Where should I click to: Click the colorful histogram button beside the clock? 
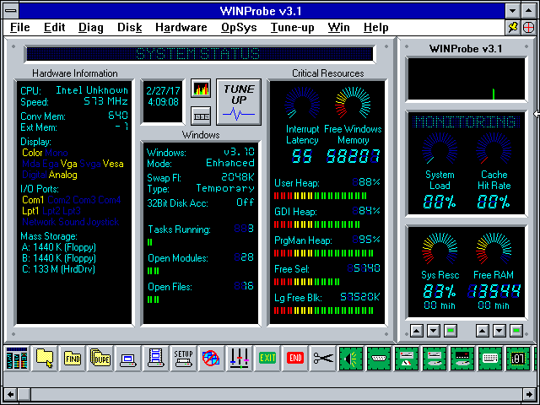click(201, 89)
